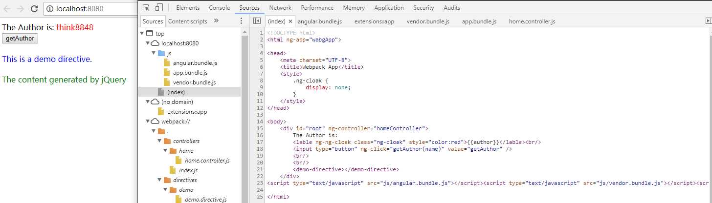Switch to home.controller.js editor tab

point(532,21)
